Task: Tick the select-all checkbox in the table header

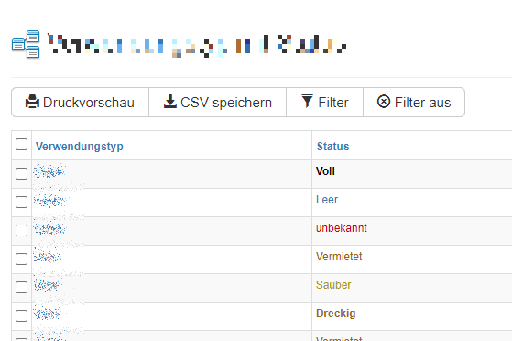Action: 22,145
